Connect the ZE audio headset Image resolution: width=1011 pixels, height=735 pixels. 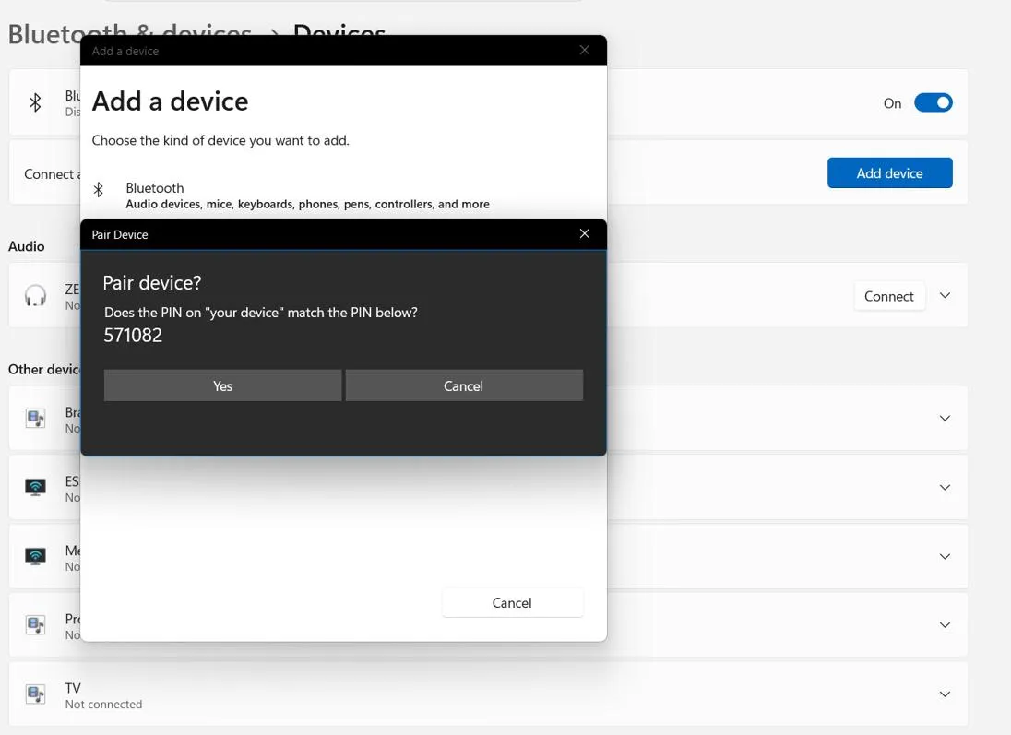coord(888,296)
